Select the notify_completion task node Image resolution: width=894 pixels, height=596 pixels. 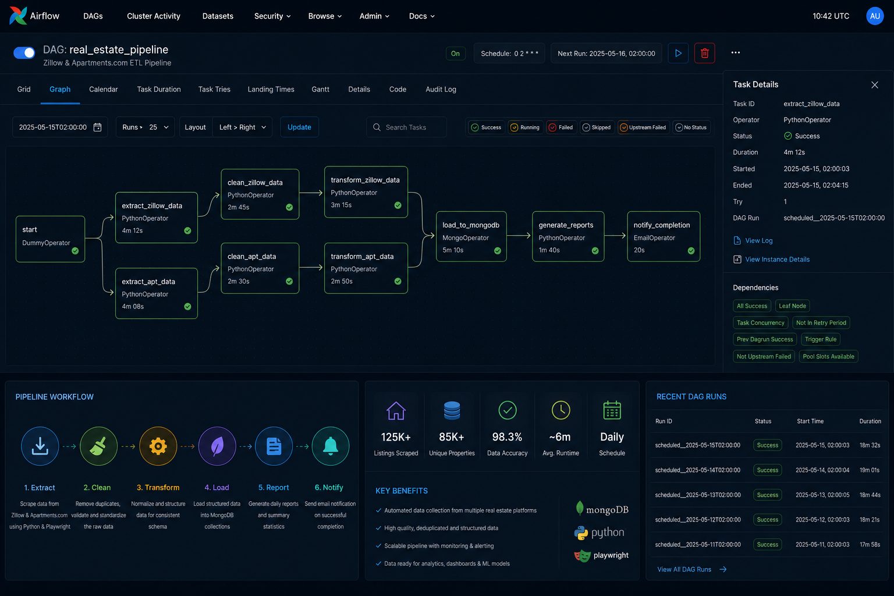click(x=663, y=236)
